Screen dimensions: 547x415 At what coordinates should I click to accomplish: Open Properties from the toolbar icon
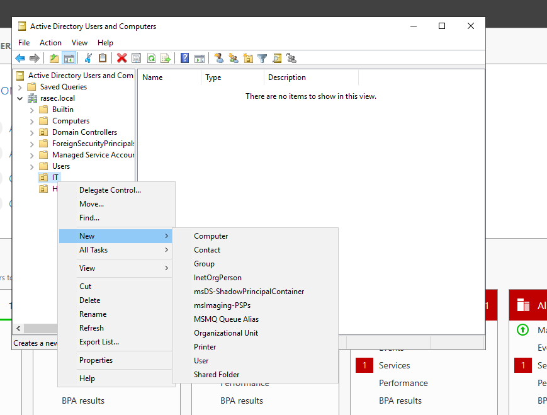click(x=137, y=59)
